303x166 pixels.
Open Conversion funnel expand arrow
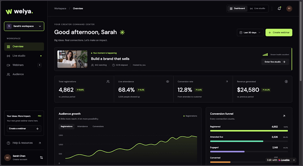pos(284,116)
